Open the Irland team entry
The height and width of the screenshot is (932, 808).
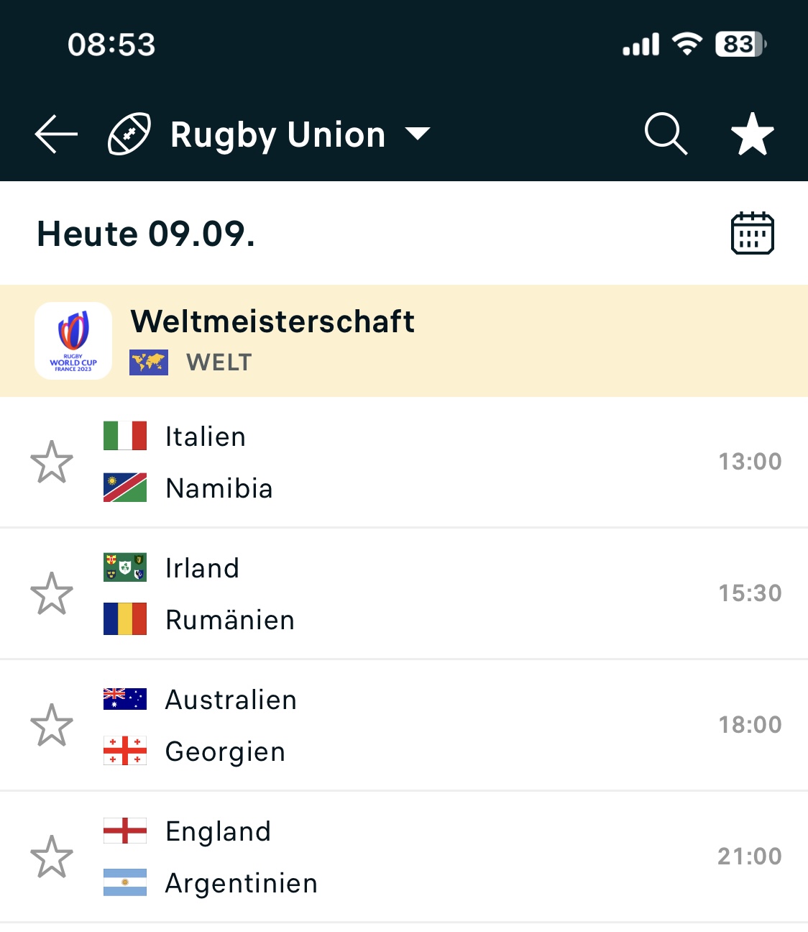[x=202, y=568]
